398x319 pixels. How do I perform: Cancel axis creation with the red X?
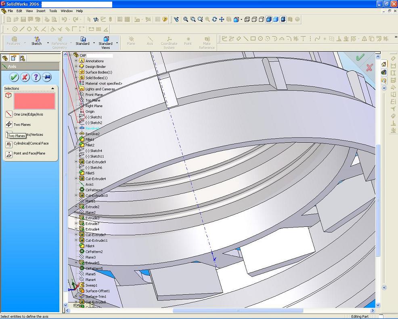pyautogui.click(x=25, y=77)
